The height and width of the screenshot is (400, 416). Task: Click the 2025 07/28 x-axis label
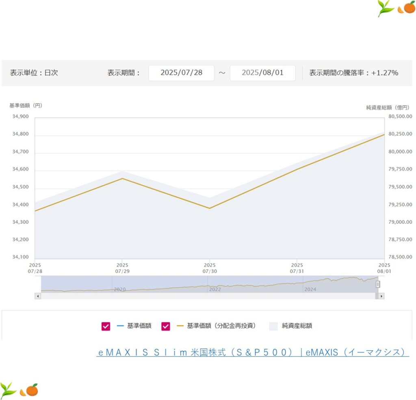coord(35,268)
